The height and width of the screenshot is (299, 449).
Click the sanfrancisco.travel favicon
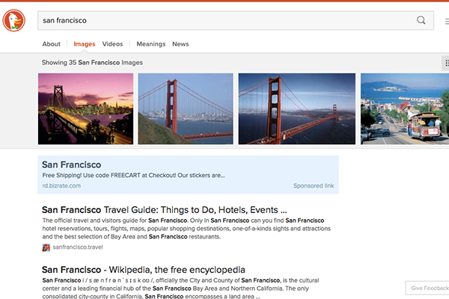point(46,247)
